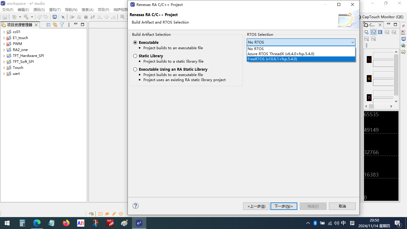The image size is (407, 229).
Task: Click the hammer Build toolbar icon
Action: 26,17
